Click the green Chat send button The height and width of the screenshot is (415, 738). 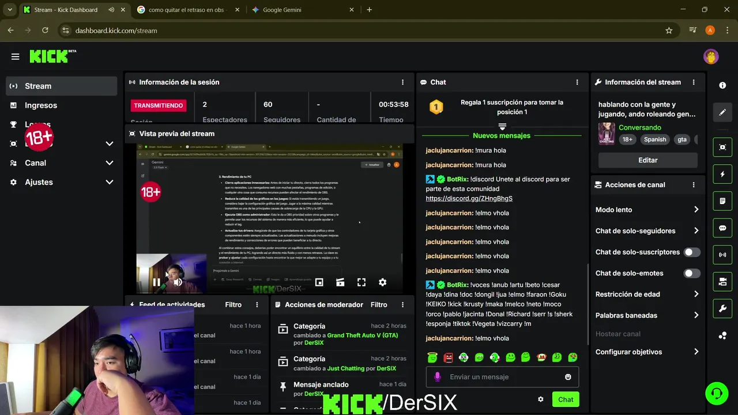(566, 399)
